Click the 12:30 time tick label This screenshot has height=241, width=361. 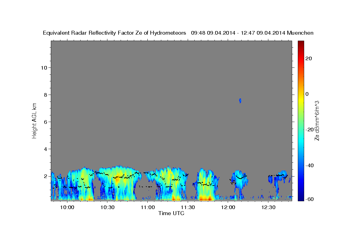click(x=268, y=207)
